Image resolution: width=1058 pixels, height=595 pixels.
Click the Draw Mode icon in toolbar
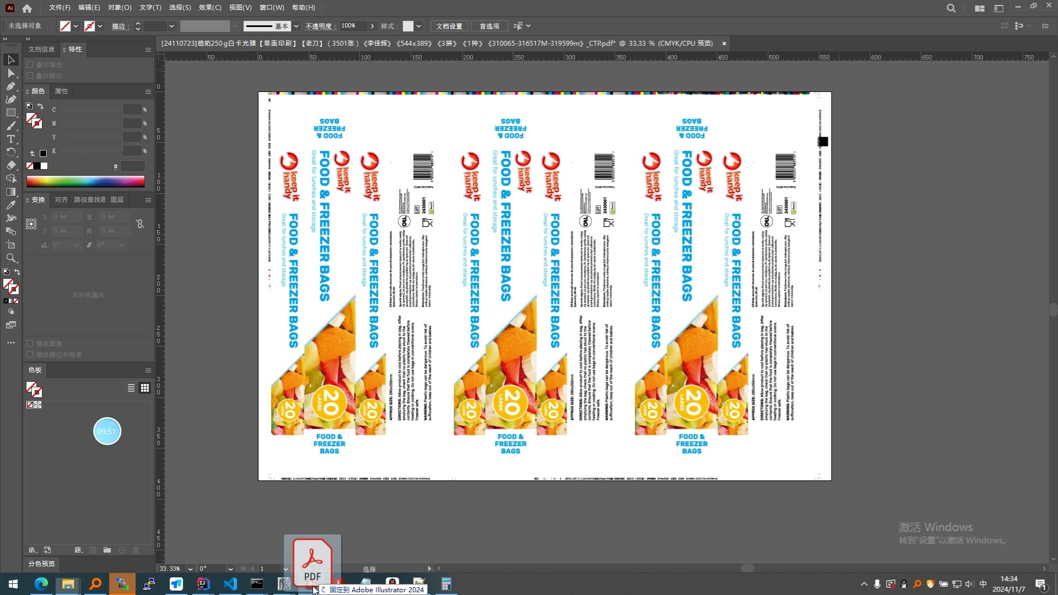(x=10, y=312)
